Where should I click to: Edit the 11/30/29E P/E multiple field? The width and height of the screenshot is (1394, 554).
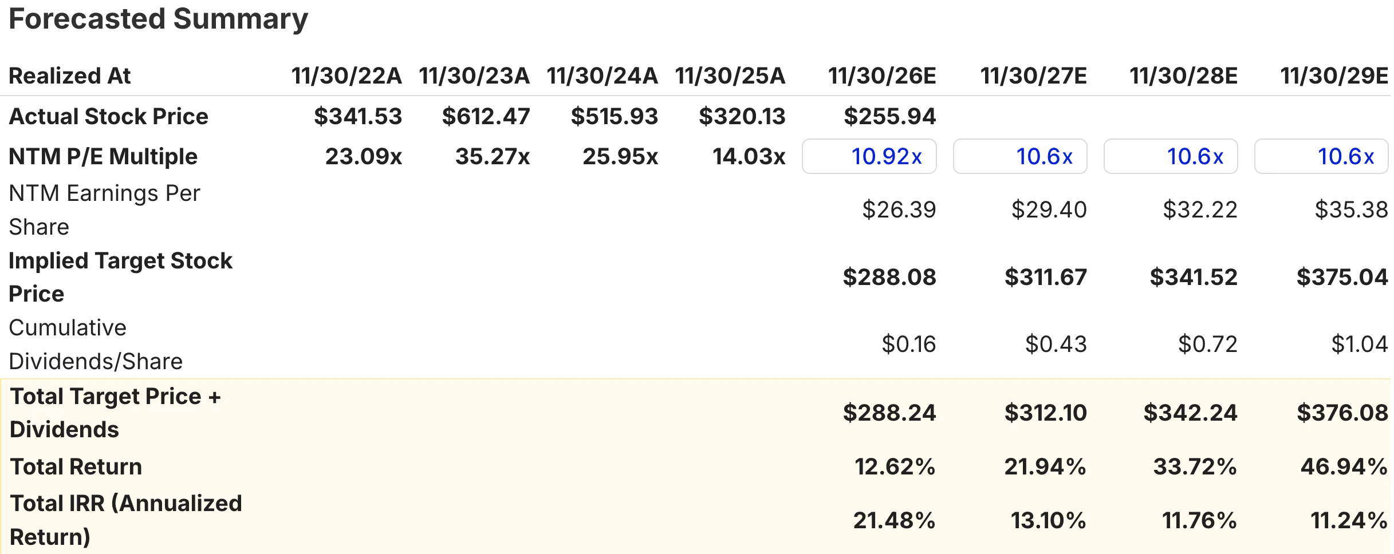(x=1322, y=156)
